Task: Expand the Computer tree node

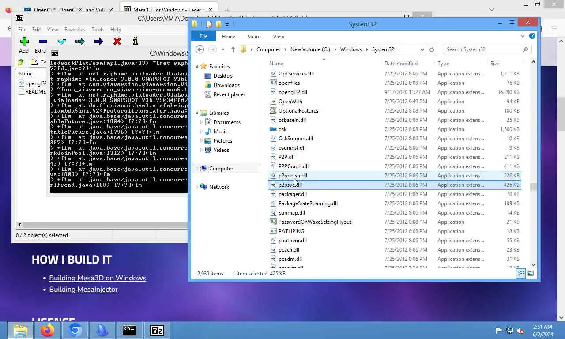Action: coord(197,169)
